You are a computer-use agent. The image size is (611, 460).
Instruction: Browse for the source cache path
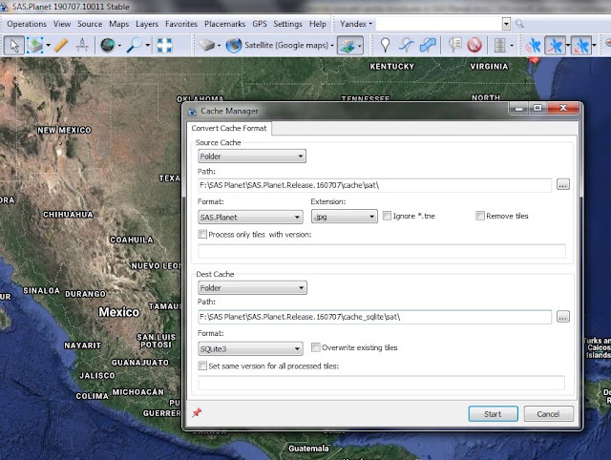coord(562,184)
